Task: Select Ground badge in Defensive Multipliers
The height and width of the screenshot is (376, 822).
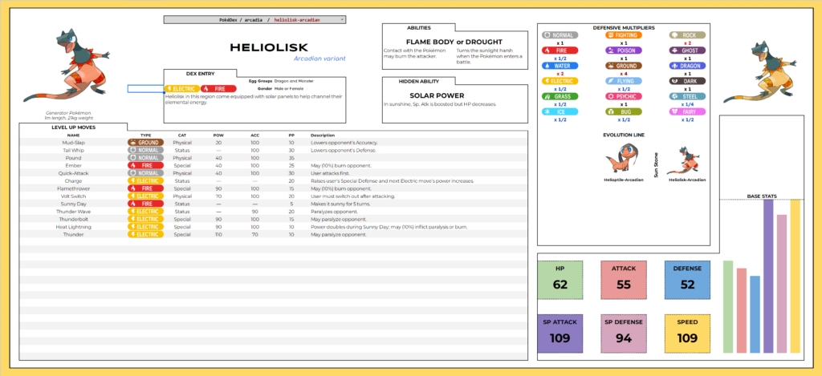Action: click(x=623, y=66)
